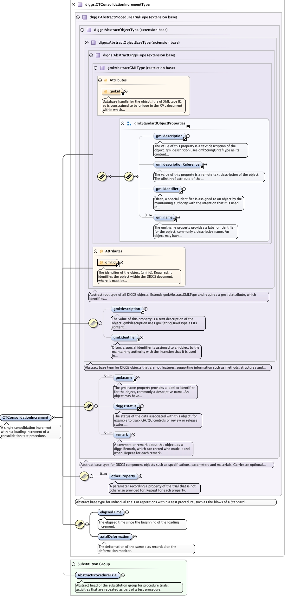Image resolution: width=285 pixels, height=596 pixels.
Task: Select the AbstractProcedureTrial element box
Action: pyautogui.click(x=97, y=575)
